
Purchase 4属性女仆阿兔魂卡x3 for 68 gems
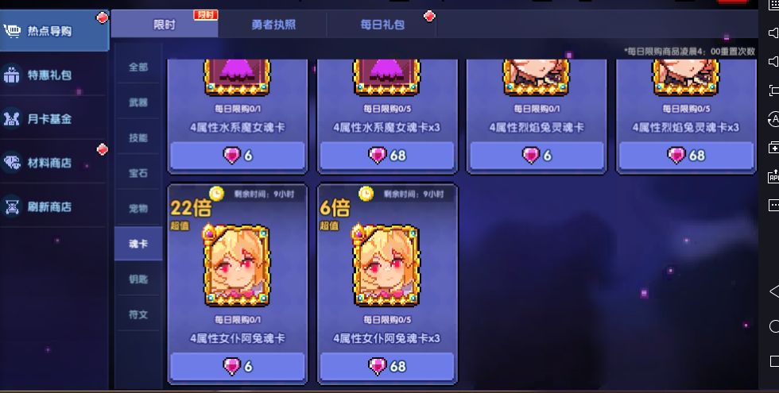point(387,366)
